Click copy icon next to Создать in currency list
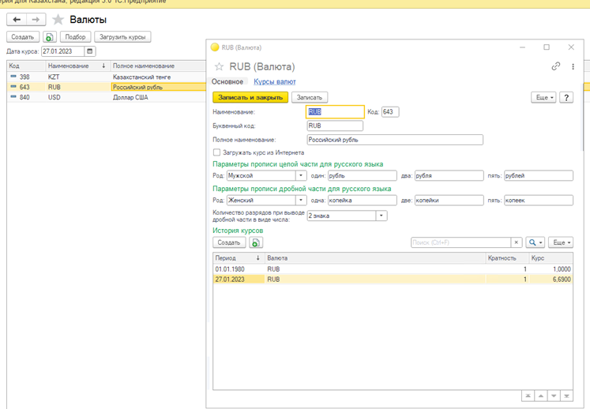Screen dimensions: 590x409 pos(49,37)
